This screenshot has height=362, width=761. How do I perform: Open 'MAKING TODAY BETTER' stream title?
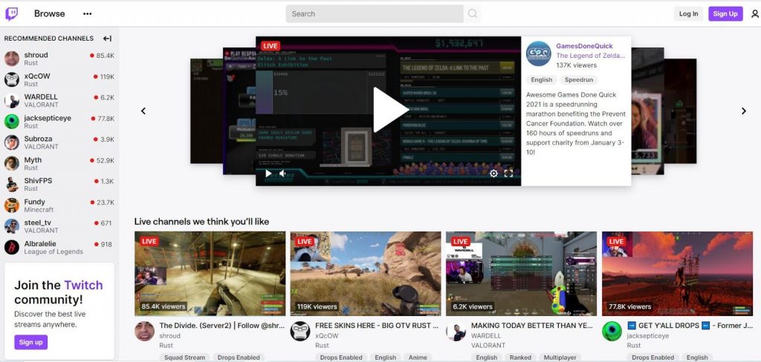[532, 326]
